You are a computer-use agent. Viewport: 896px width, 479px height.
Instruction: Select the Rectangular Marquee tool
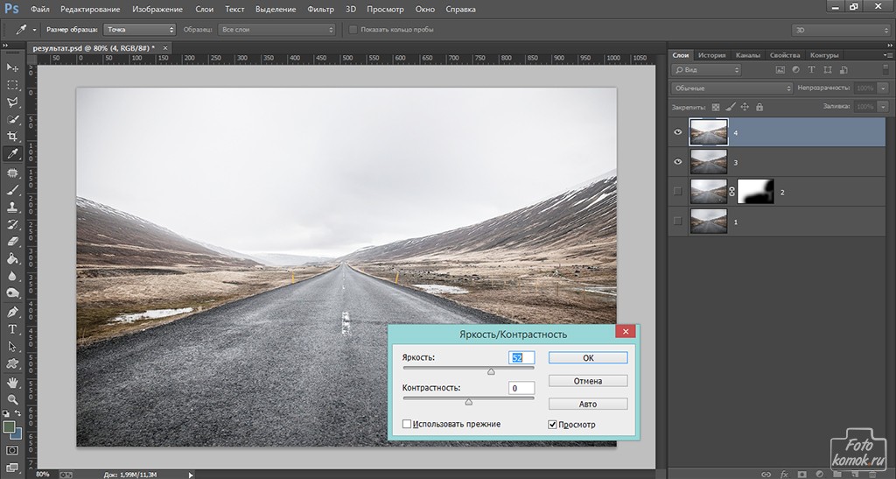[12, 85]
